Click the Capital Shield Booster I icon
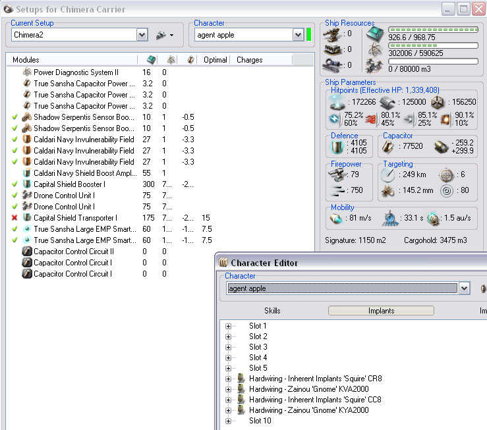 [x=27, y=184]
